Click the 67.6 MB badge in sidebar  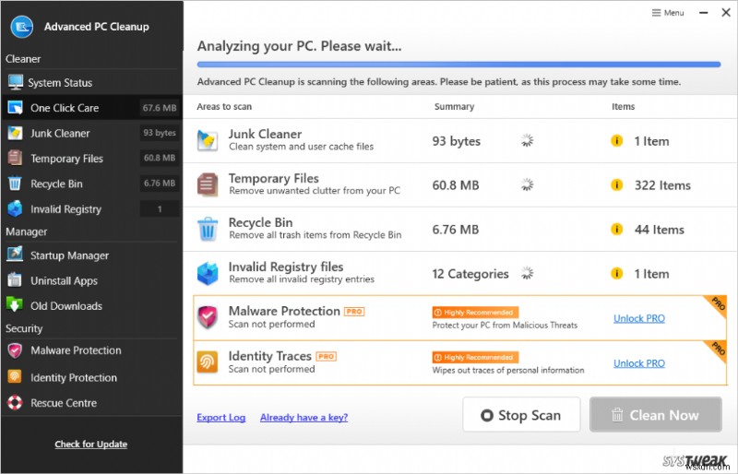pos(160,108)
